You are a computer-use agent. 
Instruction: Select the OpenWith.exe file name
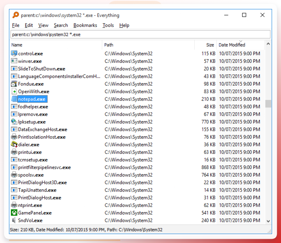tap(34, 92)
